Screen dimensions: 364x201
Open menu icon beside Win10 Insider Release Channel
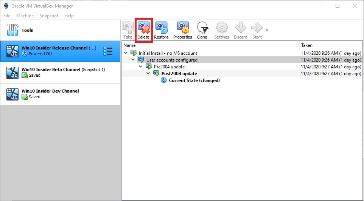coord(108,51)
